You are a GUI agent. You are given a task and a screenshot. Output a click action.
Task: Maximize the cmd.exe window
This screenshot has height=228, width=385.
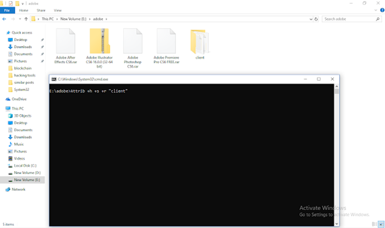coord(319,79)
